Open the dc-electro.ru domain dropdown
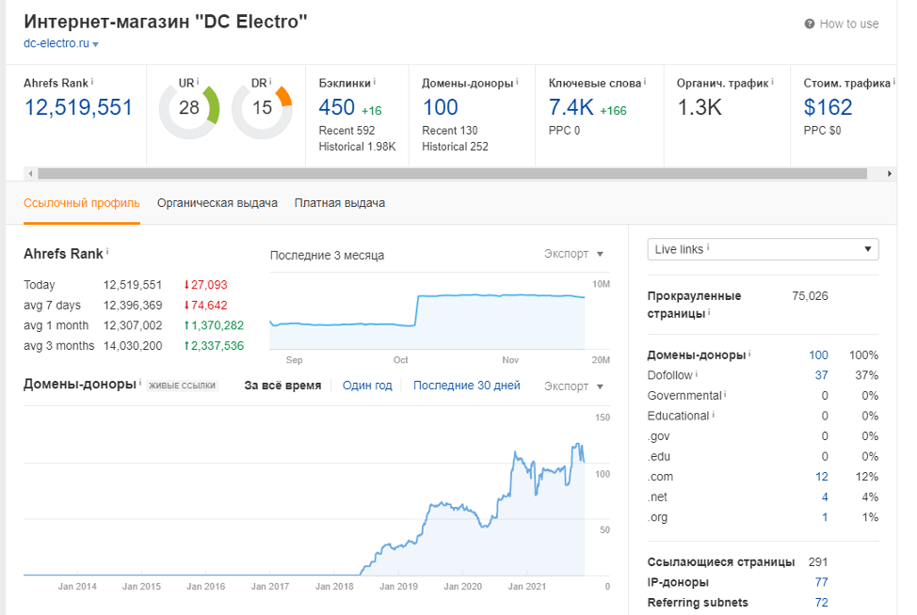Viewport: 917px width, 615px height. pos(96,44)
